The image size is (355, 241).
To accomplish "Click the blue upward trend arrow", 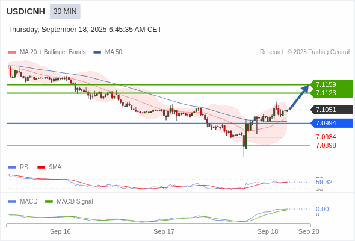I will point(299,97).
